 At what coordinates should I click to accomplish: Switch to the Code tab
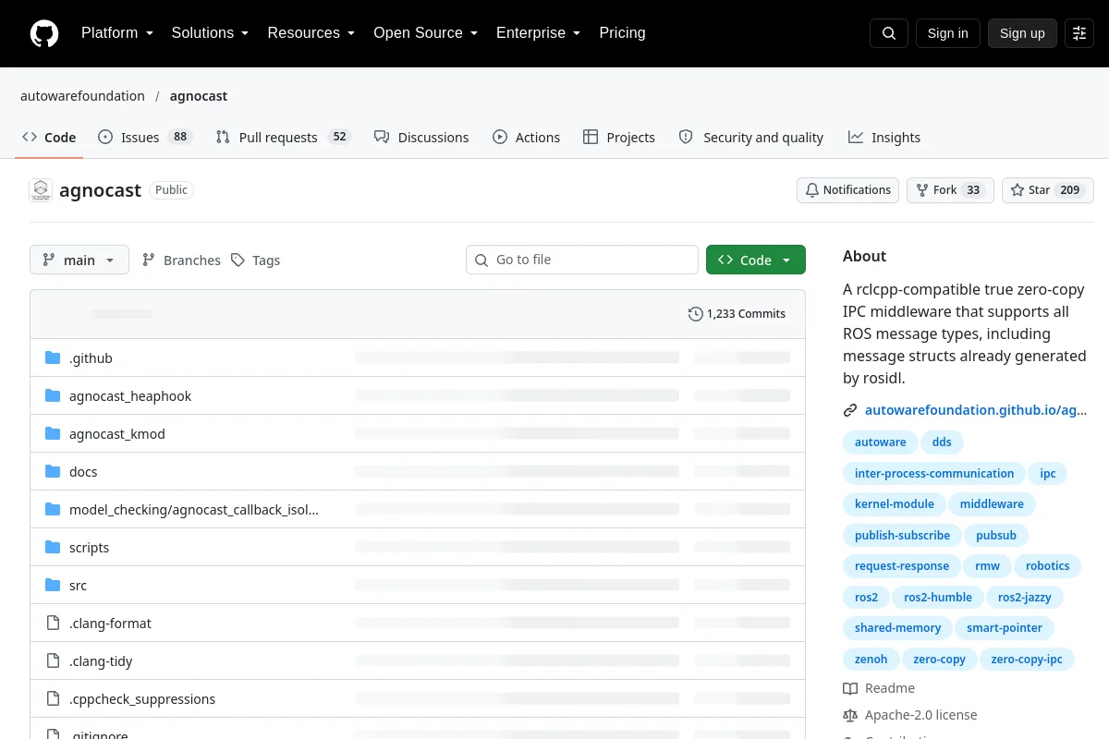coord(50,138)
